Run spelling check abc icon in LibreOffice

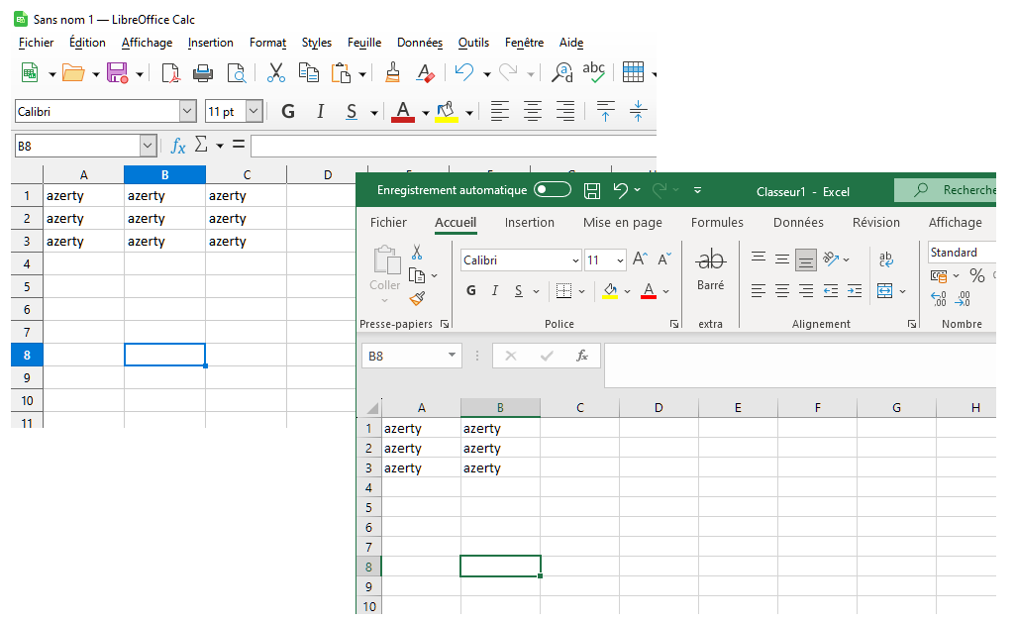(x=593, y=71)
